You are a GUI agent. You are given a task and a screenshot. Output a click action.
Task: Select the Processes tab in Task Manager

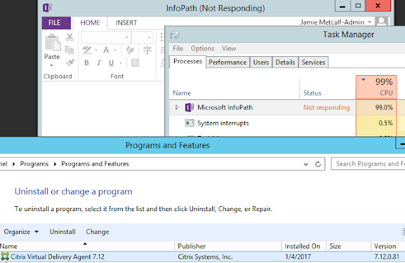[x=187, y=61]
